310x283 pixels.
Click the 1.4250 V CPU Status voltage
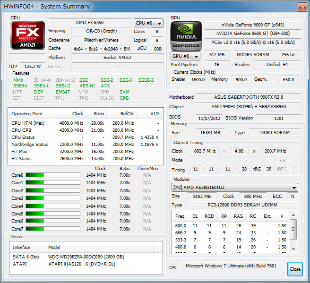[x=149, y=137]
